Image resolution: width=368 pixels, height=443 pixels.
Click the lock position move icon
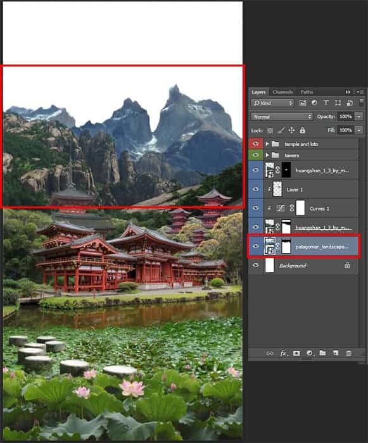click(x=291, y=130)
